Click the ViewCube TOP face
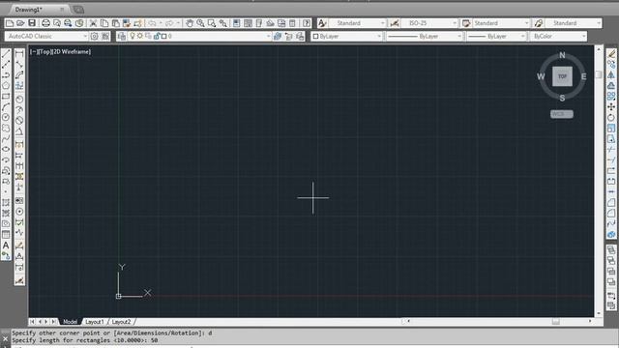619x348 pixels. (562, 76)
